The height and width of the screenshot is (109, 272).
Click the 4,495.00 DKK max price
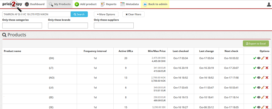tap(159, 61)
